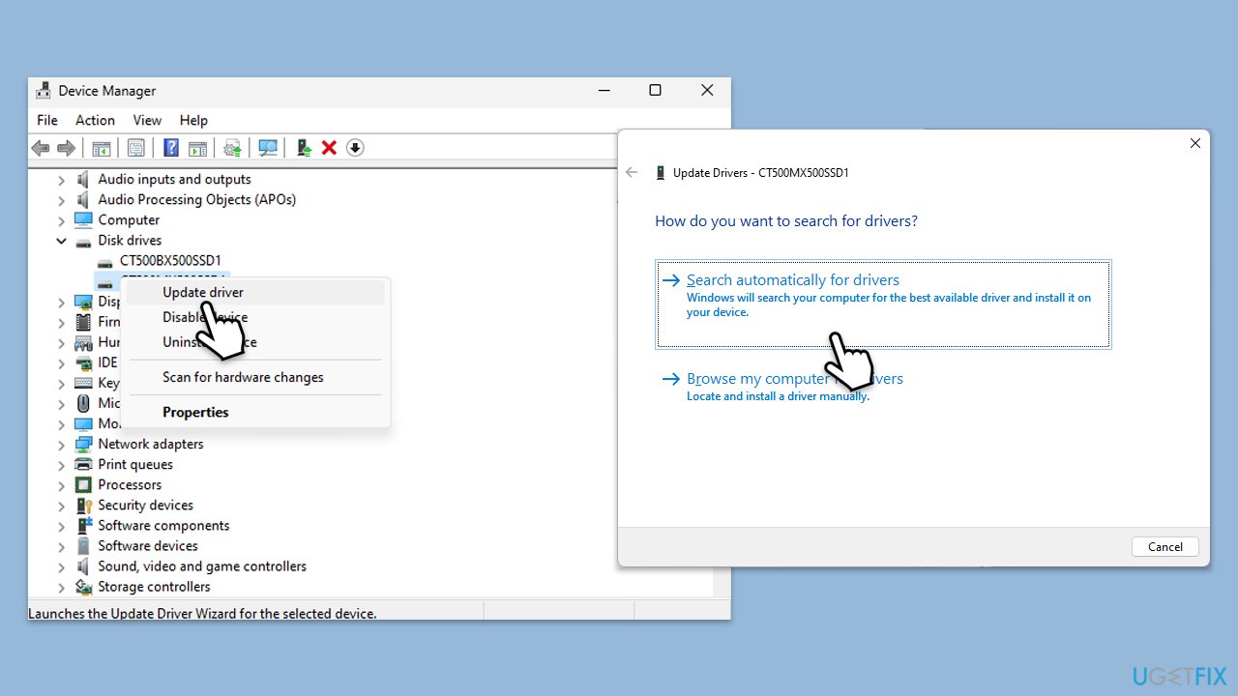The width and height of the screenshot is (1238, 696).
Task: Click the red X Uninstall device toolbar icon
Action: pos(329,148)
